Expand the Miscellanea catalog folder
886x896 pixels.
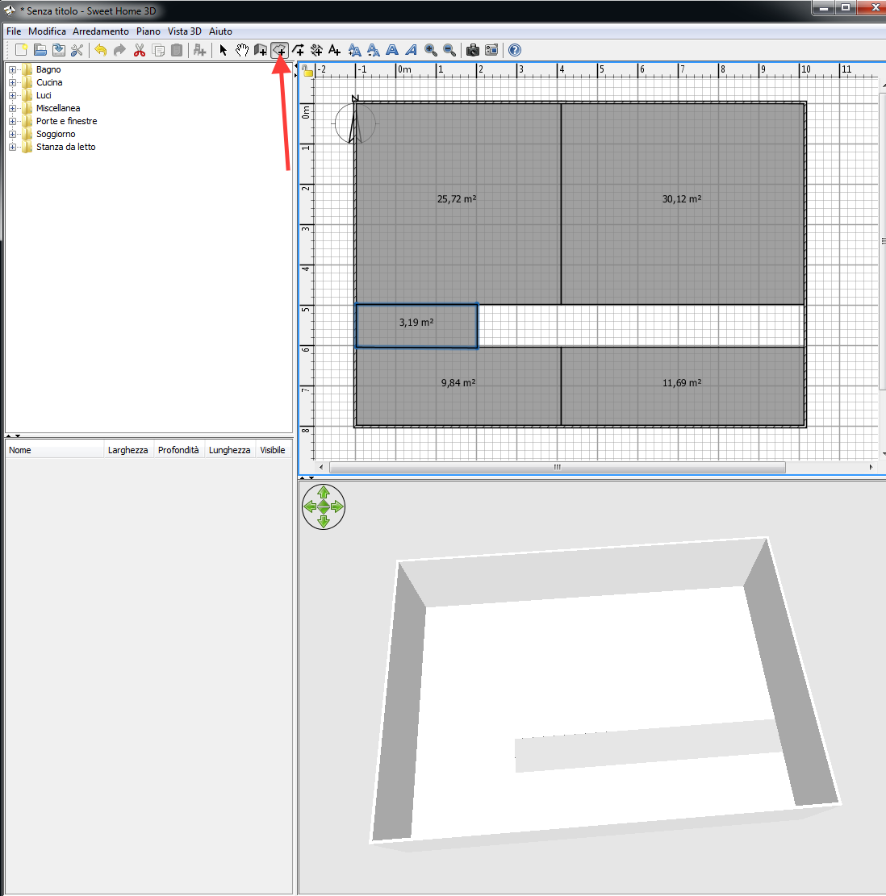(x=13, y=109)
